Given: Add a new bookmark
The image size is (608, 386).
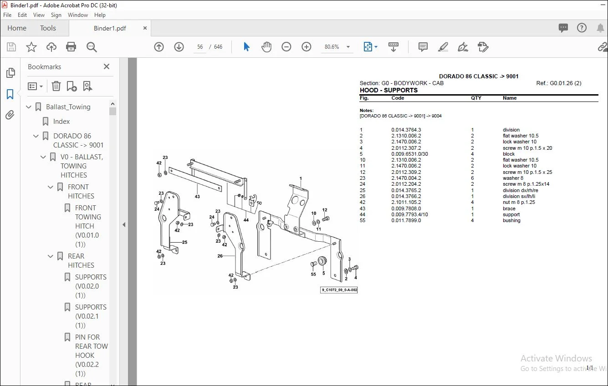Looking at the screenshot, I should [72, 86].
